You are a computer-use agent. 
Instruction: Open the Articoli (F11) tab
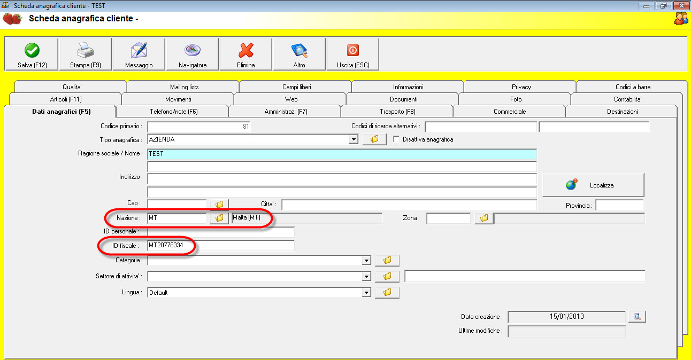(66, 99)
